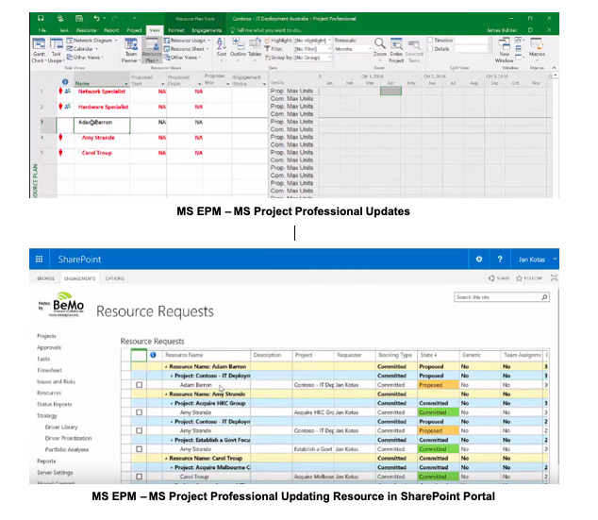Check Carol Troup Acquire Melbourne row
This screenshot has width=598, height=520.
(x=140, y=477)
